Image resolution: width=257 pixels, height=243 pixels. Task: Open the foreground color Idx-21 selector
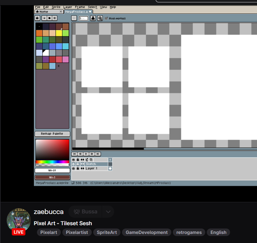pos(52,171)
